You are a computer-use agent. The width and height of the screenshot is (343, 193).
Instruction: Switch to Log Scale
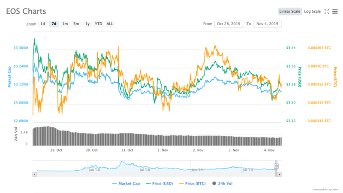coord(313,12)
